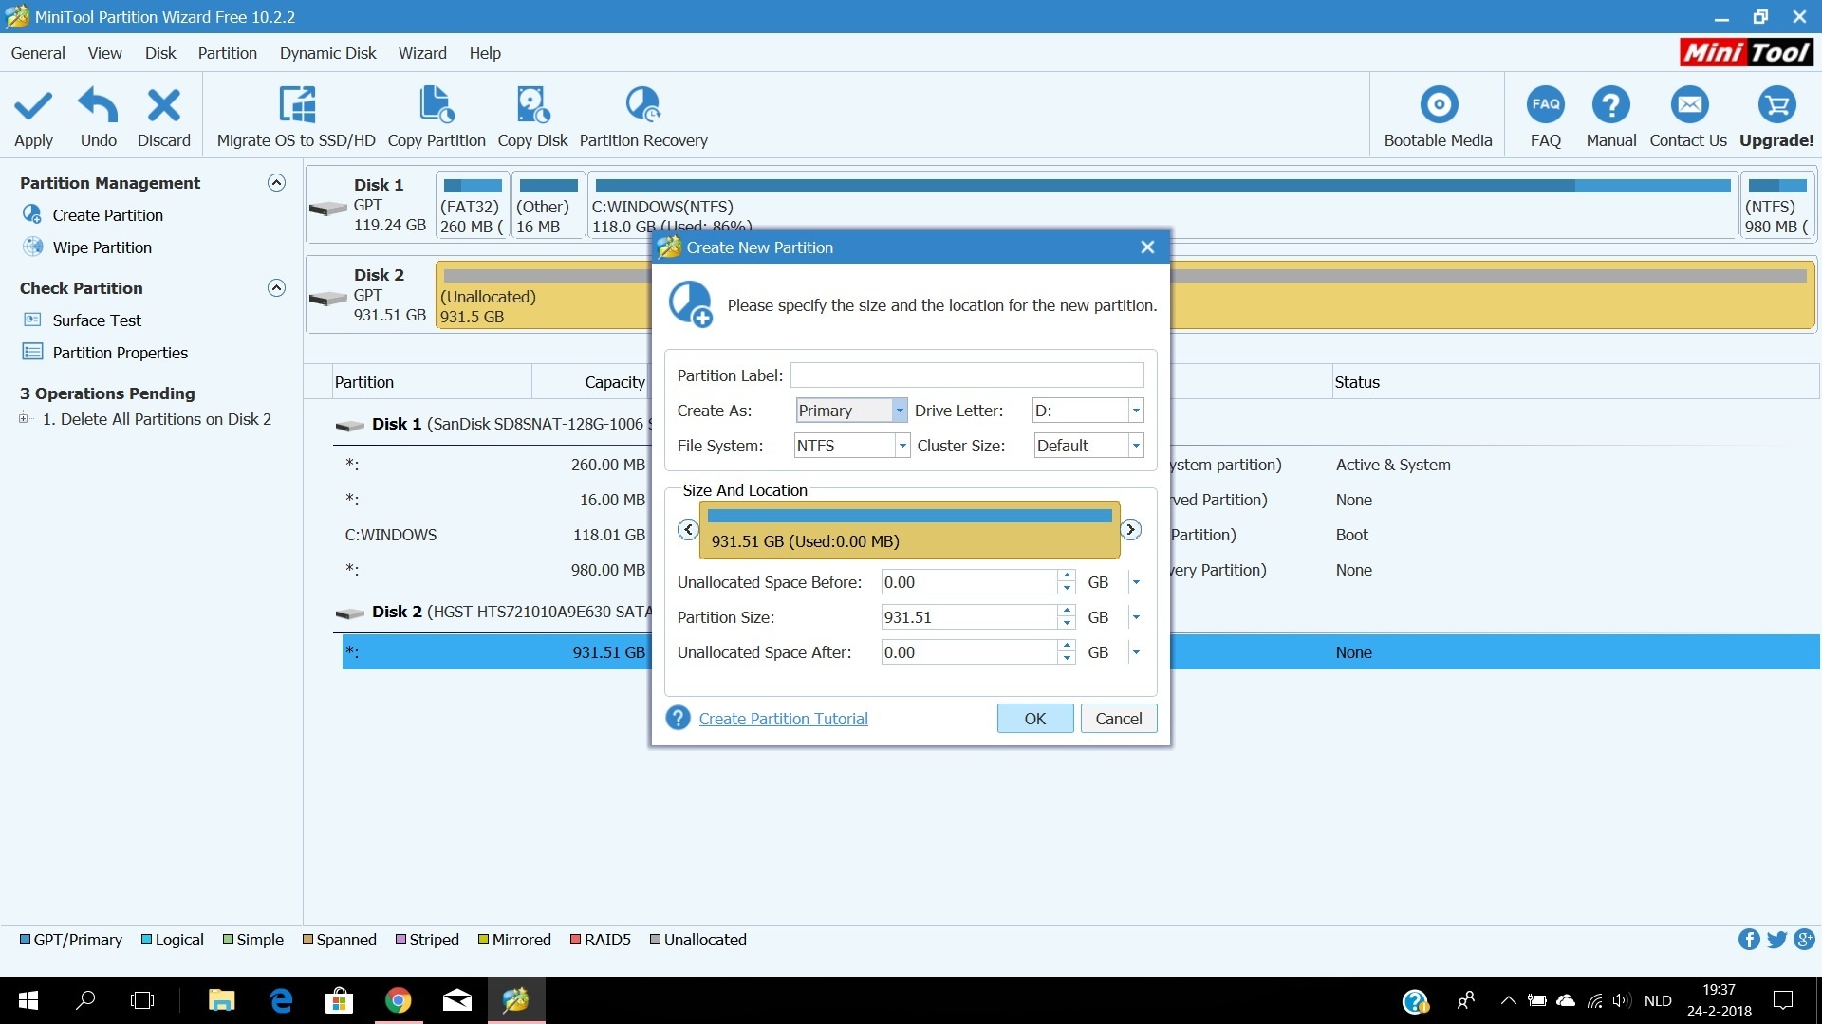Image resolution: width=1822 pixels, height=1024 pixels.
Task: Click the Partition Label text field
Action: (x=966, y=375)
